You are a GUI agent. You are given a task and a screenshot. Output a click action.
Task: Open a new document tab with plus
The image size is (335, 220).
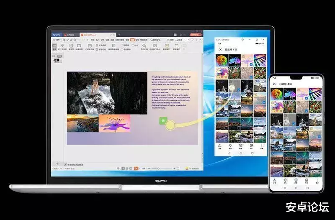coord(119,35)
